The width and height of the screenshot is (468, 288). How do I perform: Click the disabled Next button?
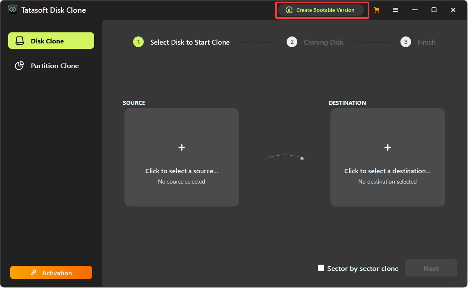tap(431, 268)
